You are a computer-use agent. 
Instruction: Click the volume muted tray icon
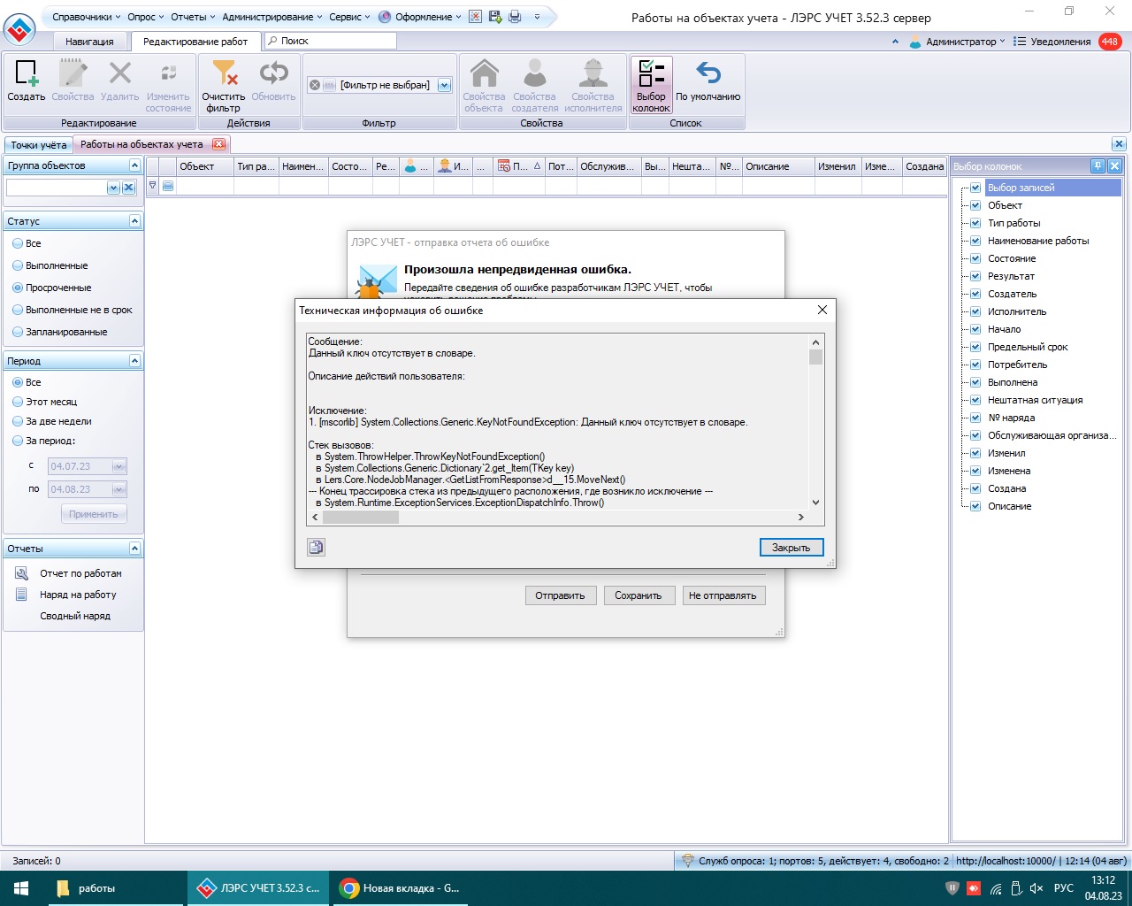1036,888
